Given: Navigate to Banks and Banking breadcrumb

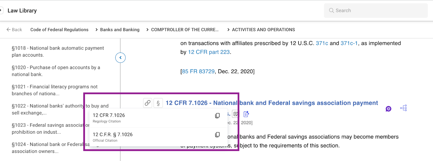Looking at the screenshot, I should pyautogui.click(x=120, y=30).
